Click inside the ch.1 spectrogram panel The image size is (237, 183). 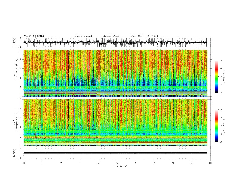[115, 73]
